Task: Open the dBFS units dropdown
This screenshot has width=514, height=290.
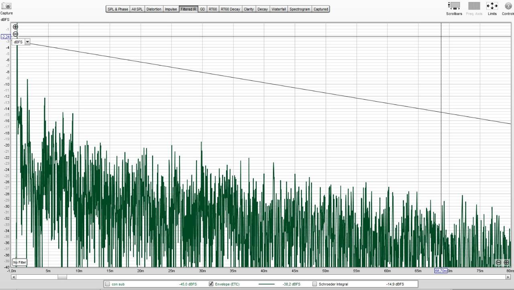Action: point(21,42)
